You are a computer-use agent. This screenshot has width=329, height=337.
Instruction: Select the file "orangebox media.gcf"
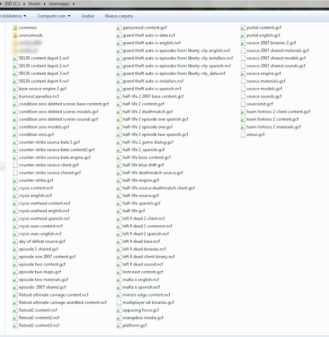[x=143, y=318]
